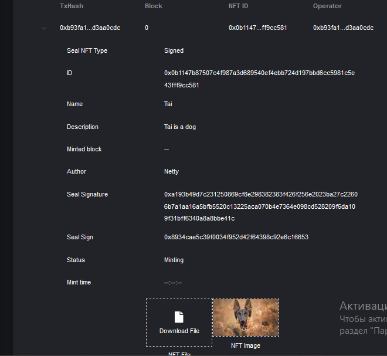This screenshot has width=387, height=356.
Task: Click the description 'Tai is a dog'
Action: pos(180,127)
